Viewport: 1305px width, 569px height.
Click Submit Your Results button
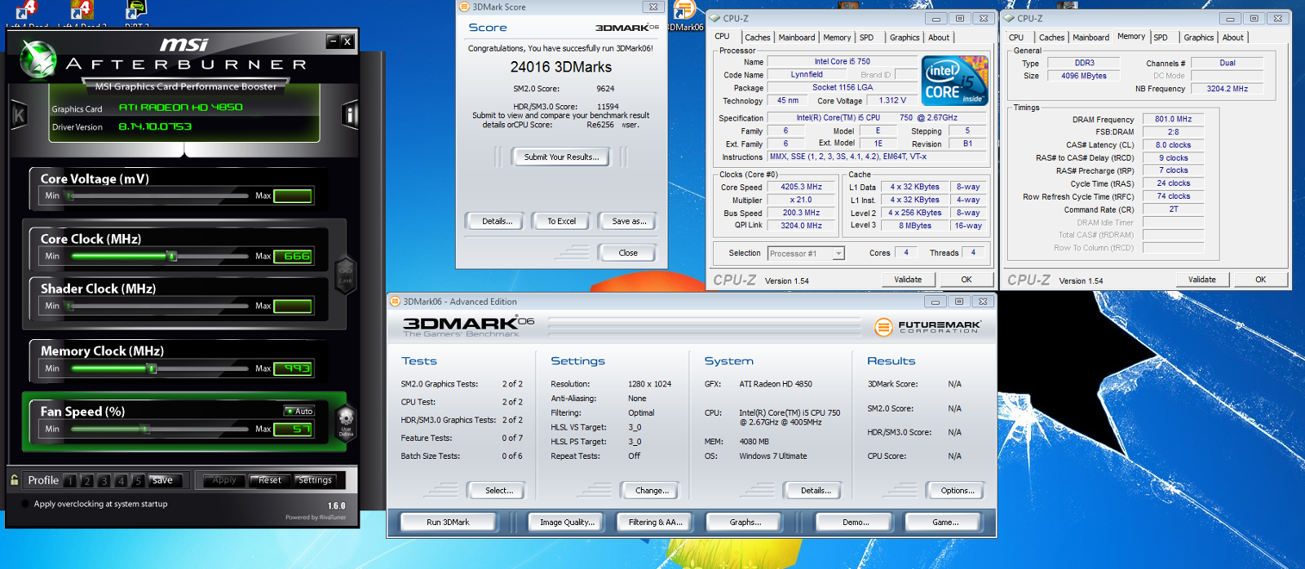coord(561,157)
